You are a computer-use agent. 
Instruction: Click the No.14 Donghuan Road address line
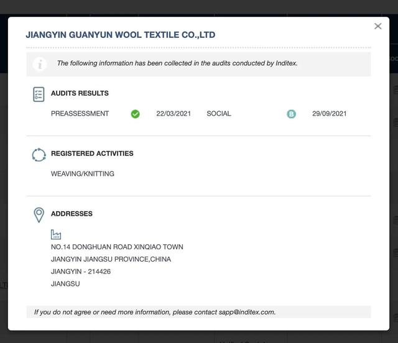tap(117, 247)
